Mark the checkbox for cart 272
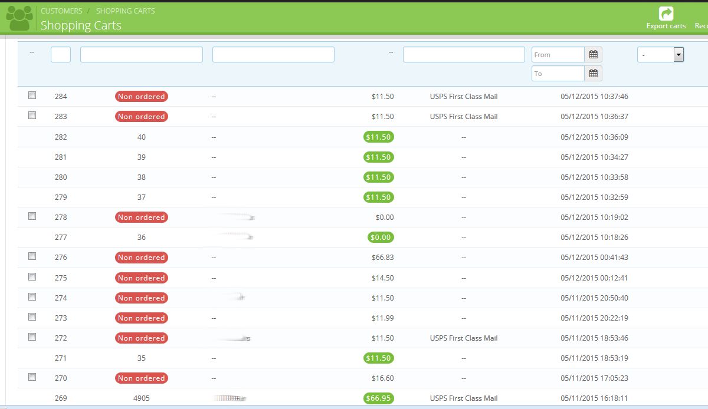This screenshot has width=708, height=409. click(32, 337)
